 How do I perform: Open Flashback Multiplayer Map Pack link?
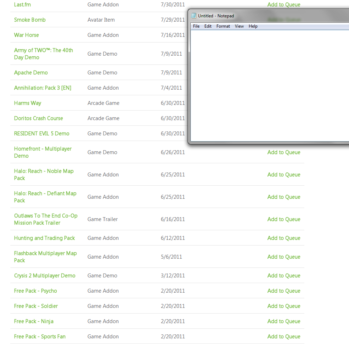45,256
